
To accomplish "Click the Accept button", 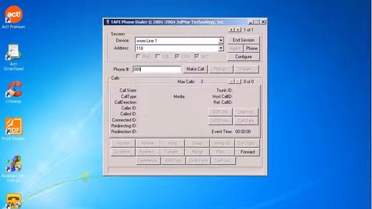I will click(123, 143).
